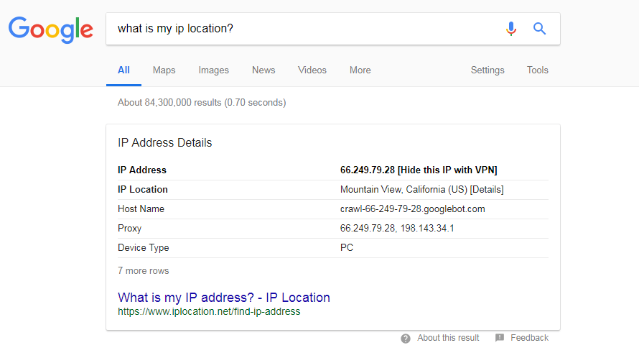The image size is (639, 353).
Task: Click the Feedback flag icon
Action: (x=500, y=338)
